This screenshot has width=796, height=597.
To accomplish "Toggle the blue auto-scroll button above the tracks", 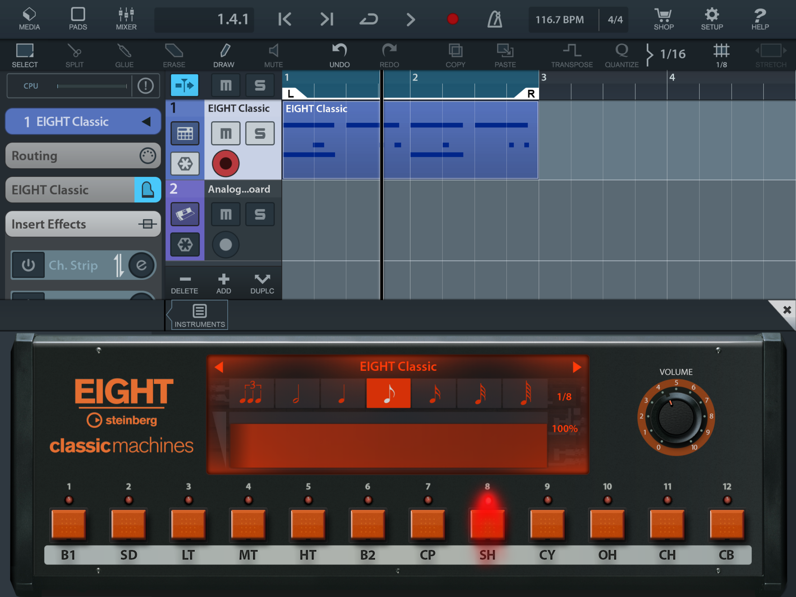I will pos(184,85).
